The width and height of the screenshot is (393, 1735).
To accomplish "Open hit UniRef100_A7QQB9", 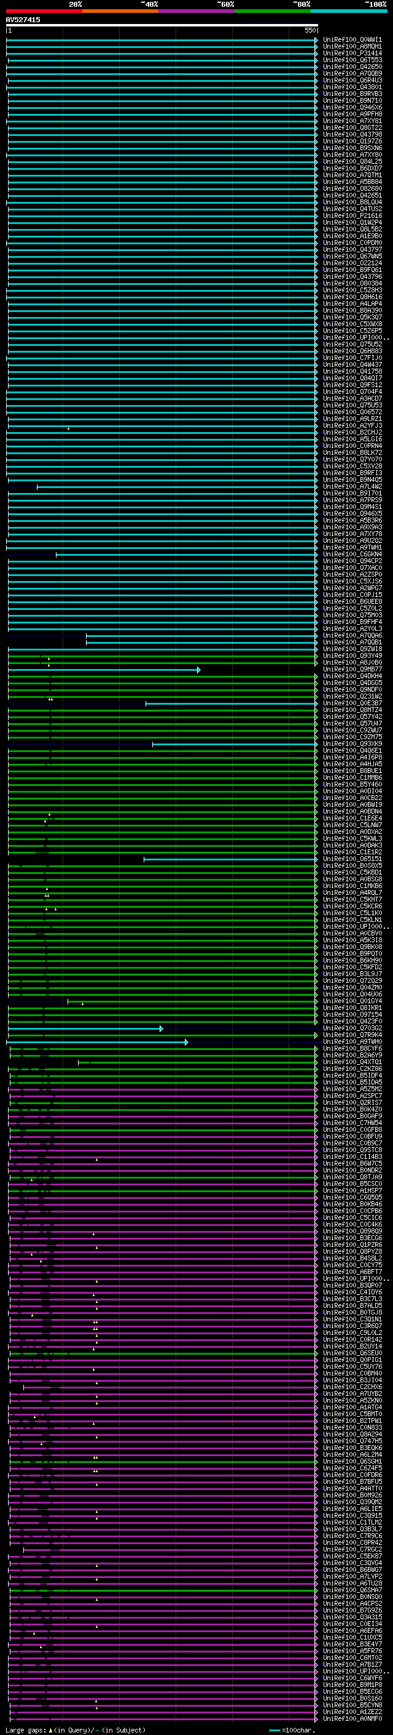I will (352, 73).
